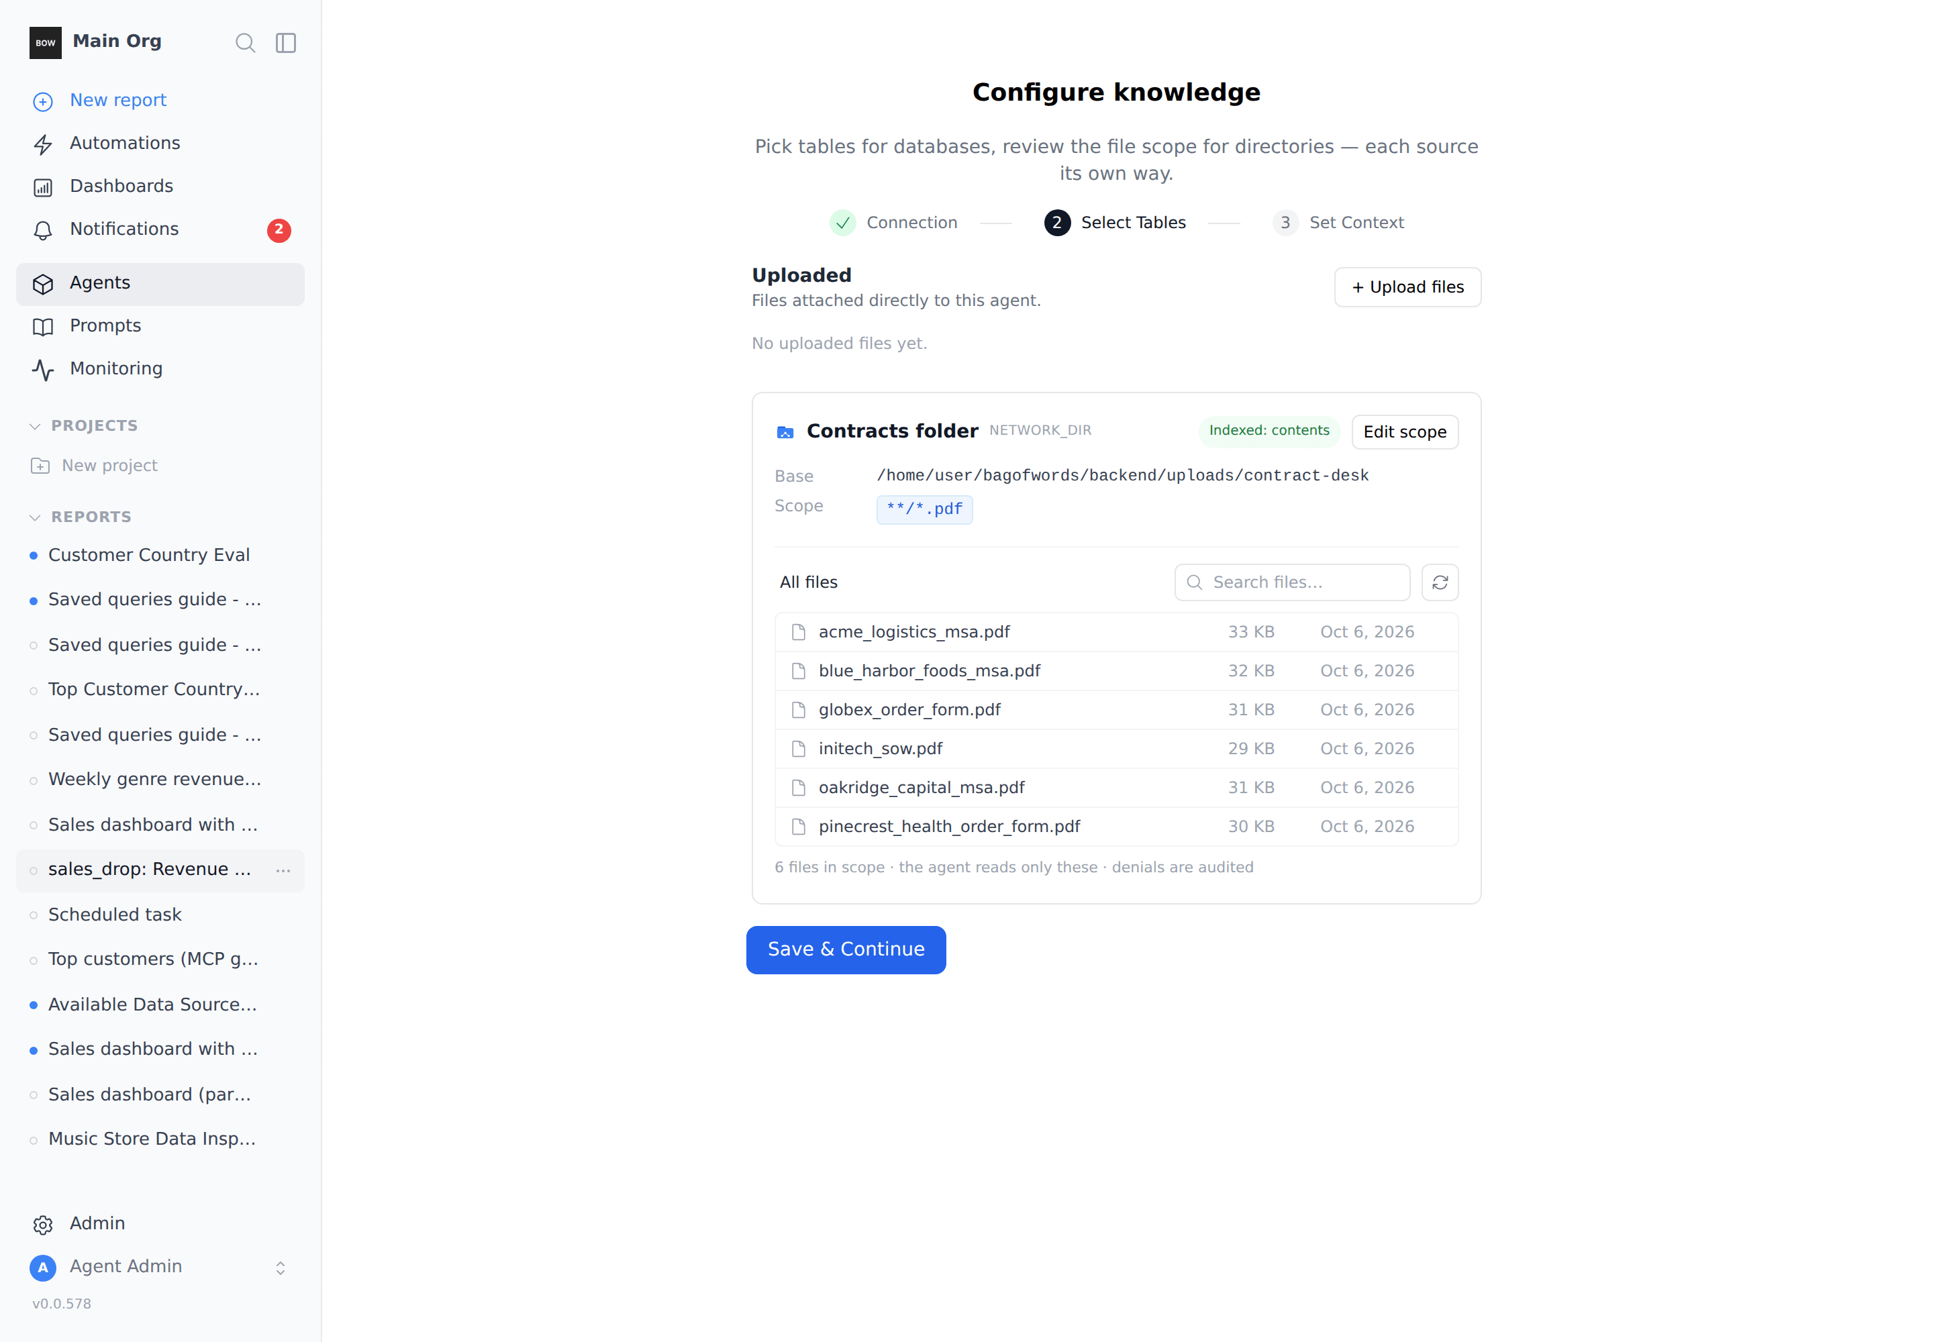The image size is (1933, 1342).
Task: Click the Agents cube icon
Action: pos(43,285)
